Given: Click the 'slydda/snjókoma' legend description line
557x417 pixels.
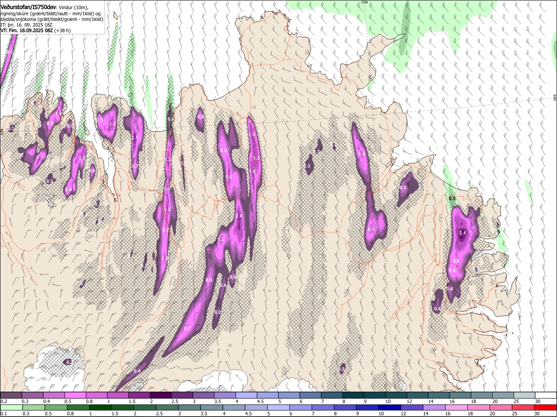Looking at the screenshot, I should pos(52,19).
